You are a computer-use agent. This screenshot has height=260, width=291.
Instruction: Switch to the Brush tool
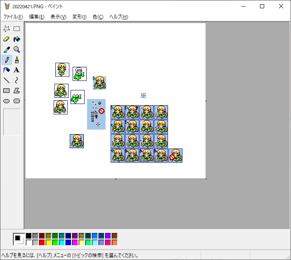tap(17, 60)
